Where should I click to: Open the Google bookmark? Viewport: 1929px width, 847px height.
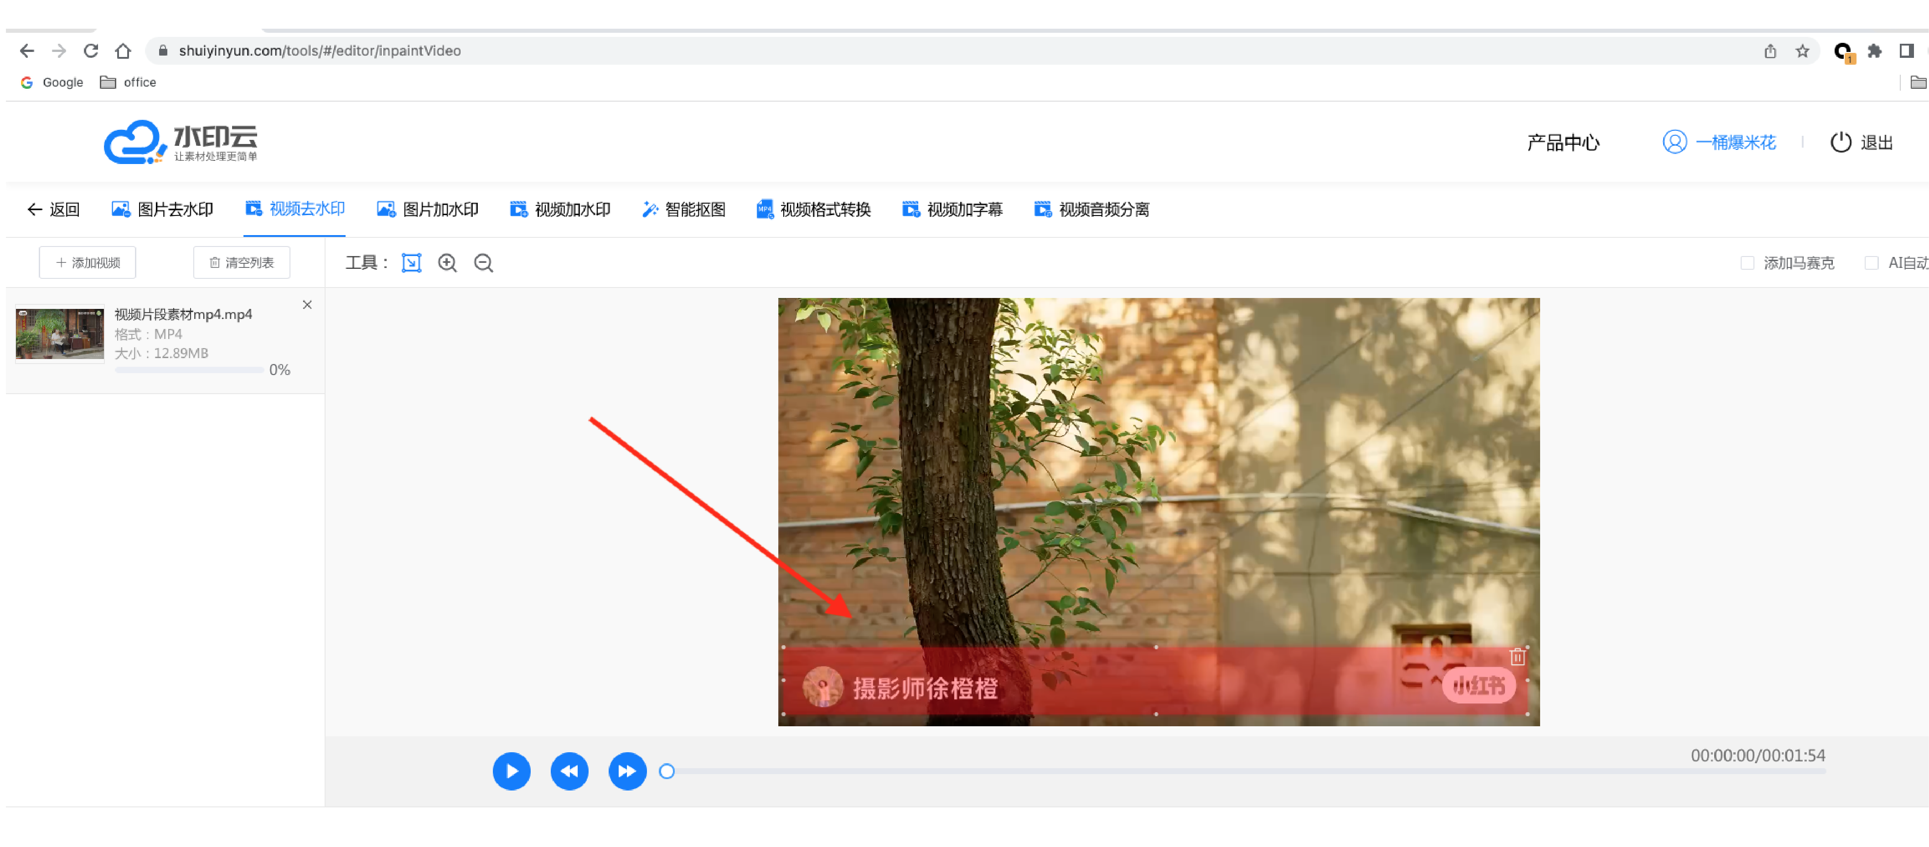52,82
